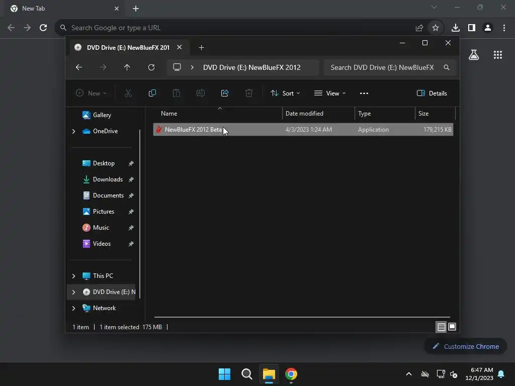The image size is (515, 386).
Task: Close the DVD Drive Explorer tab
Action: pos(180,47)
